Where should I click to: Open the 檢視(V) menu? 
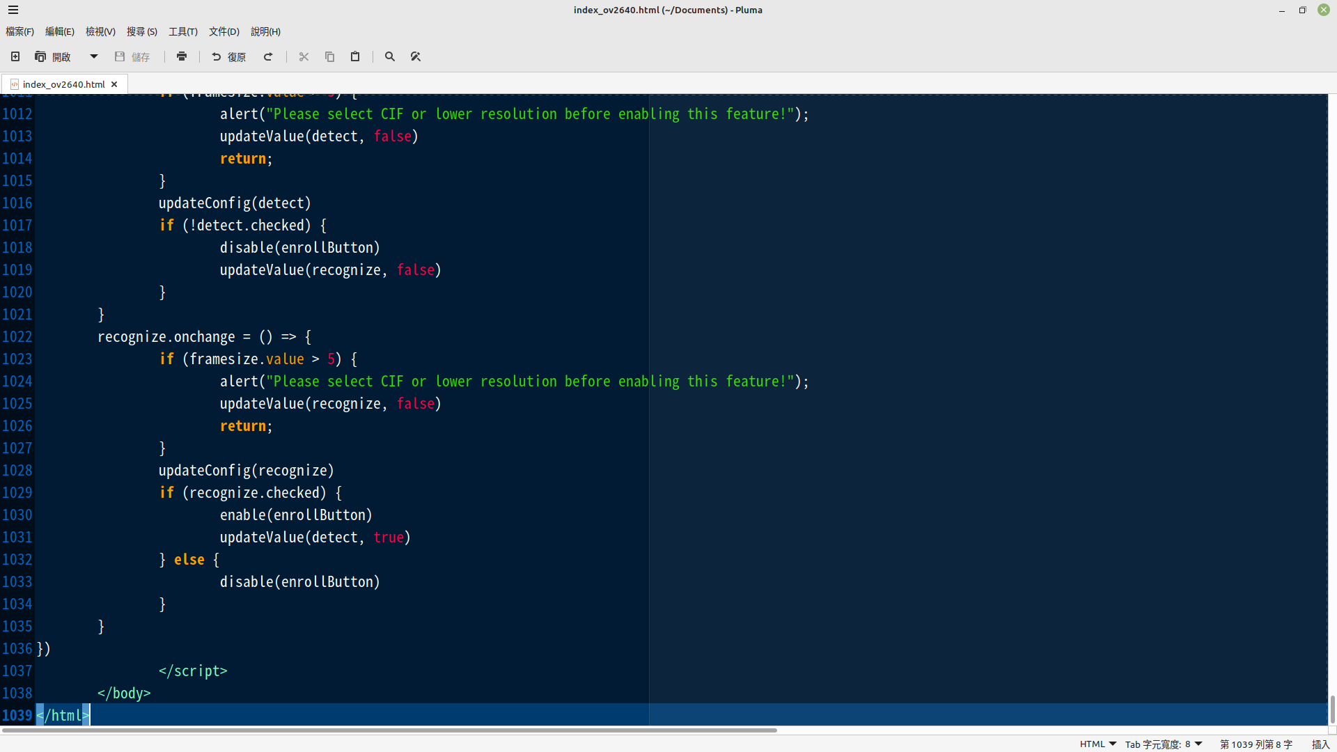[100, 31]
